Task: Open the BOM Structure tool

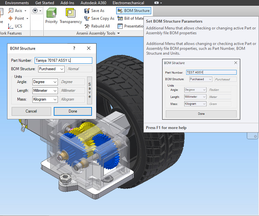Action: [134, 11]
